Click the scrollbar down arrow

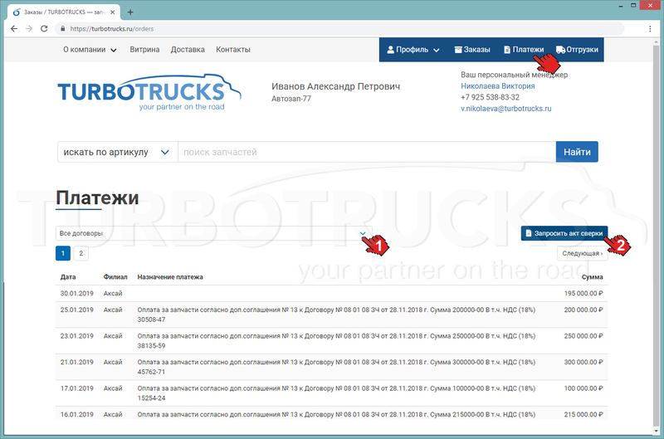coord(657,432)
